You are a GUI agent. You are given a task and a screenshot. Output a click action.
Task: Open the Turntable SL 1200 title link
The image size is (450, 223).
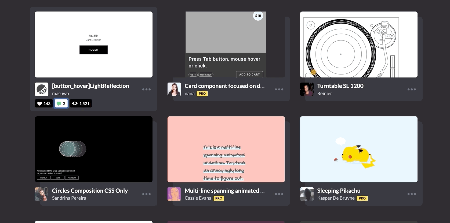click(x=340, y=86)
